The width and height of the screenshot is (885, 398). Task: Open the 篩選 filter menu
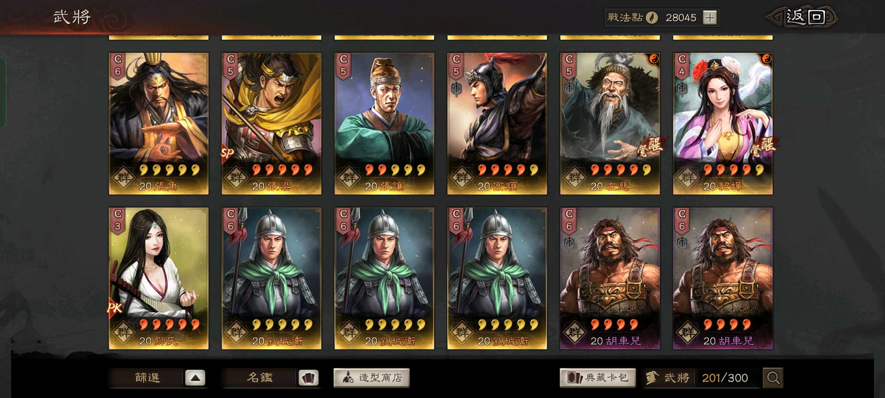[x=147, y=378]
